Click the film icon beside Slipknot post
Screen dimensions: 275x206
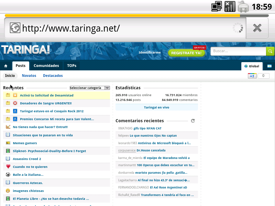tap(8, 151)
